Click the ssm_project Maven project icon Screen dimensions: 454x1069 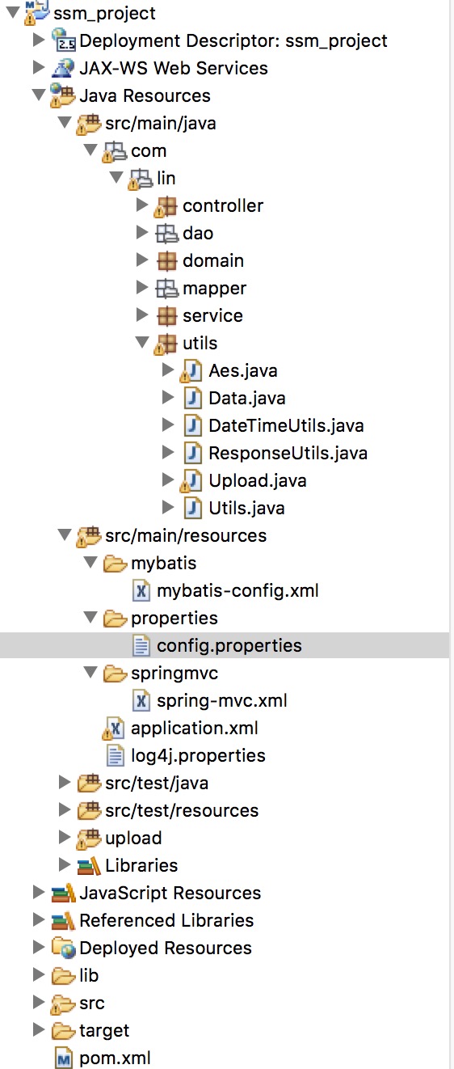pos(36,12)
